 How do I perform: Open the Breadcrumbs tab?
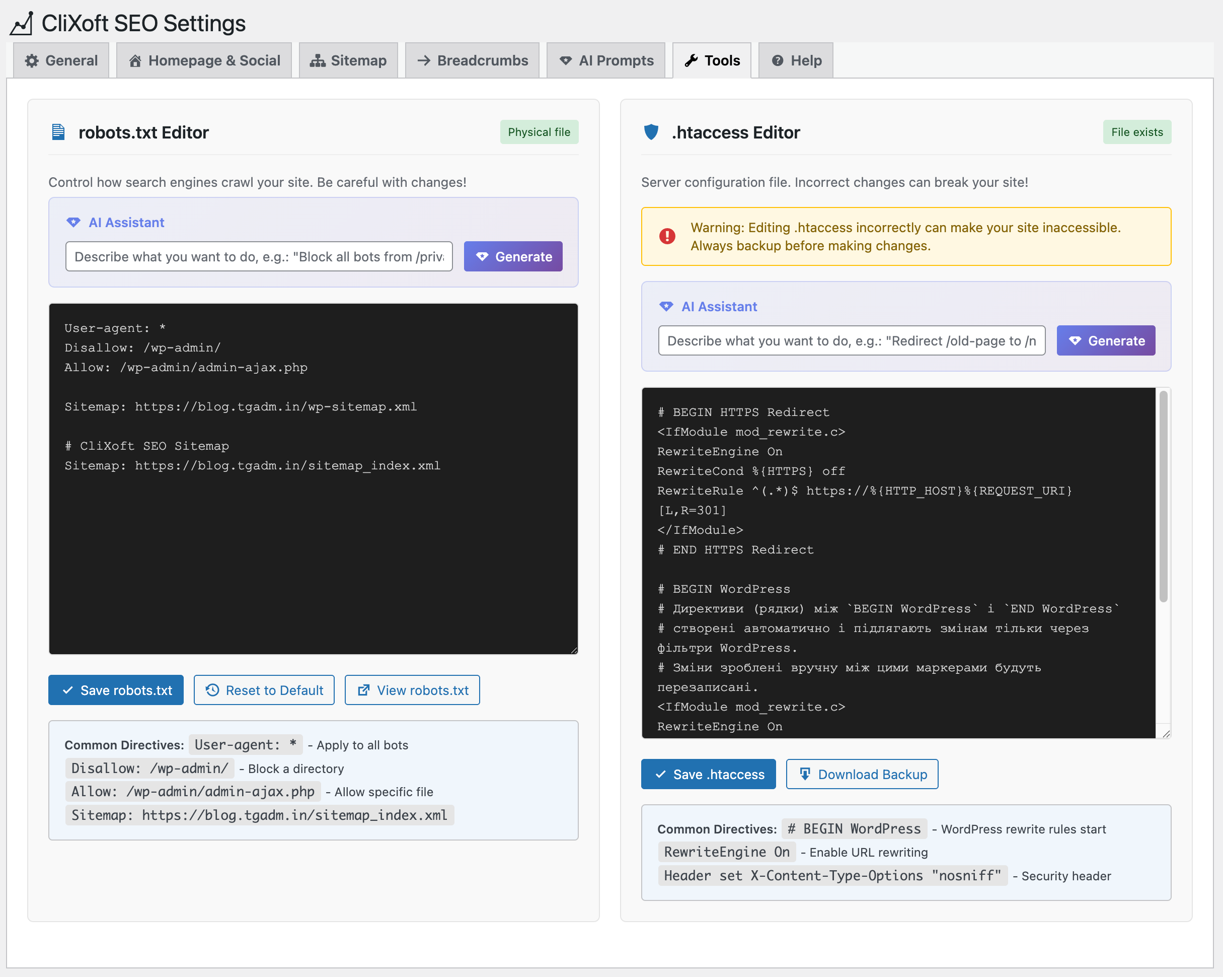click(472, 61)
